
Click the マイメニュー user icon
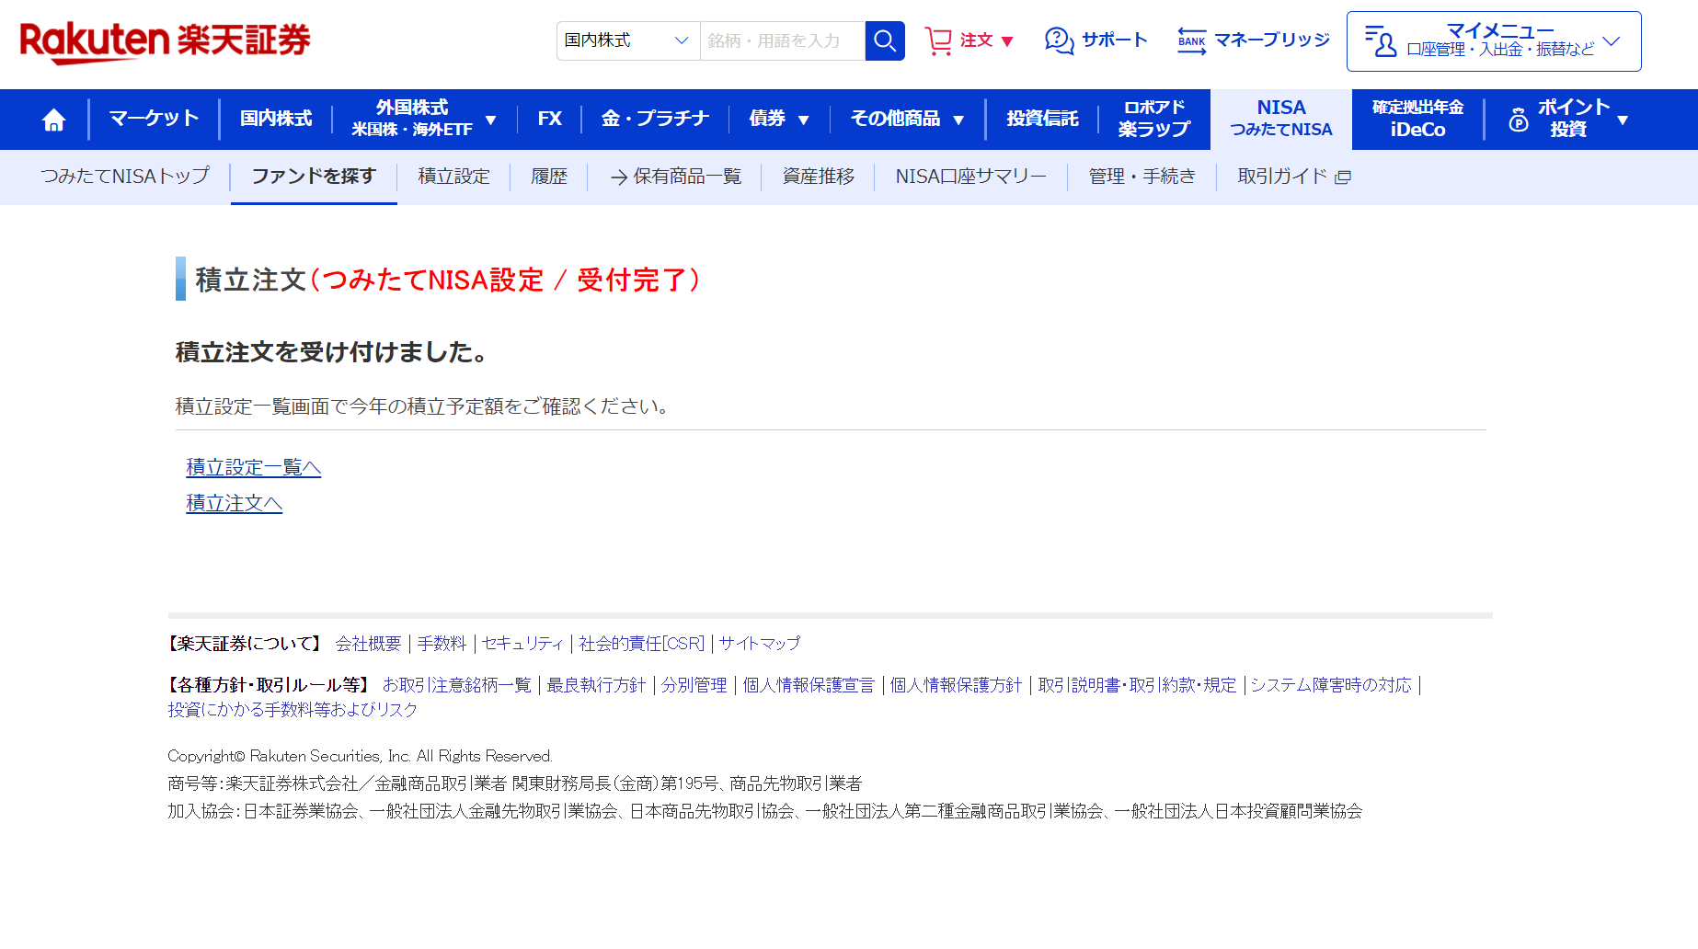[x=1381, y=41]
